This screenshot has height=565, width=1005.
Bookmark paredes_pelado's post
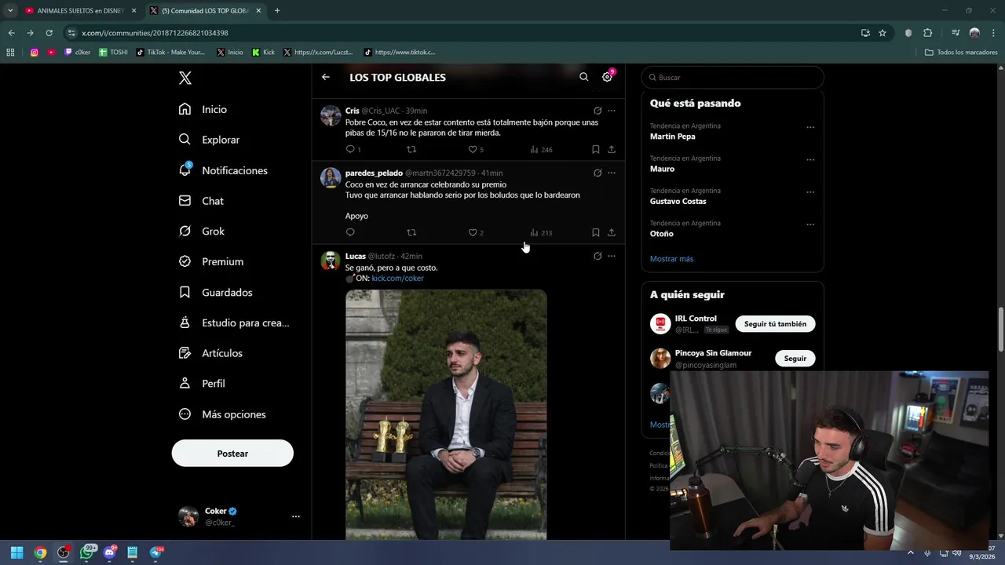tap(596, 232)
